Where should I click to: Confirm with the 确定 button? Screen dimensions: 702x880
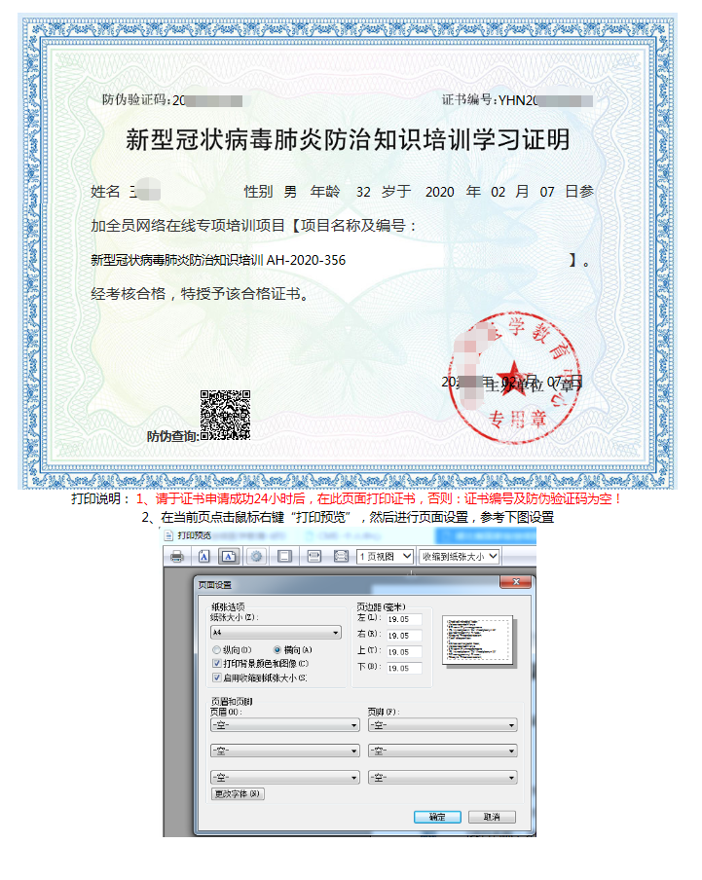[437, 817]
